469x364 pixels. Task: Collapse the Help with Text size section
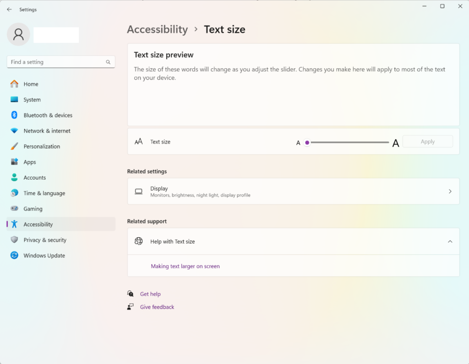[x=450, y=241]
